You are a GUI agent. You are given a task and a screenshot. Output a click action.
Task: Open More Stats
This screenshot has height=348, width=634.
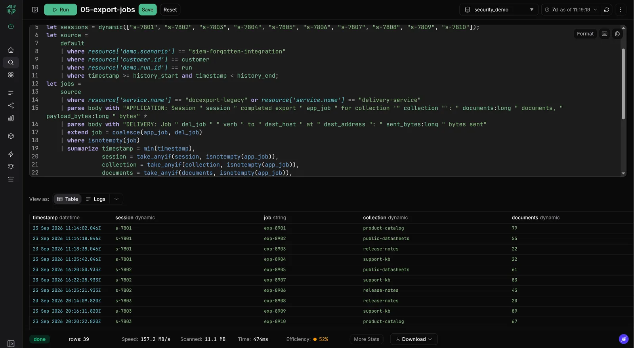pyautogui.click(x=367, y=339)
